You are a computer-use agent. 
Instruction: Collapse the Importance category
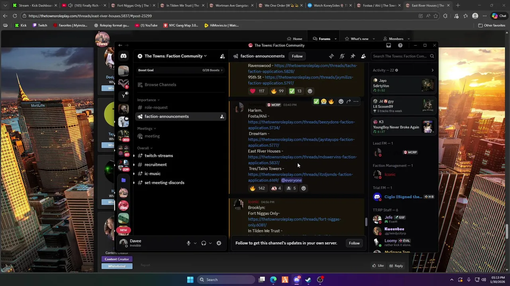click(148, 100)
